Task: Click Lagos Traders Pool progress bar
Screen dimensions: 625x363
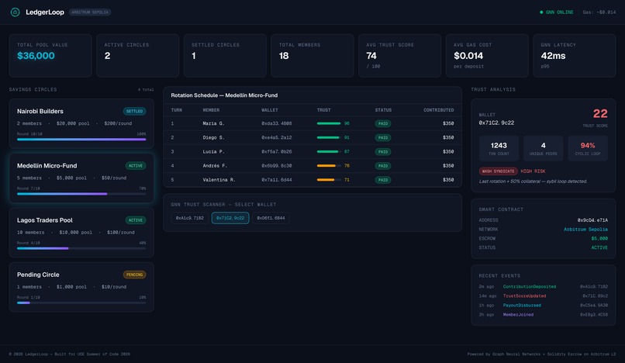Action: (x=81, y=248)
